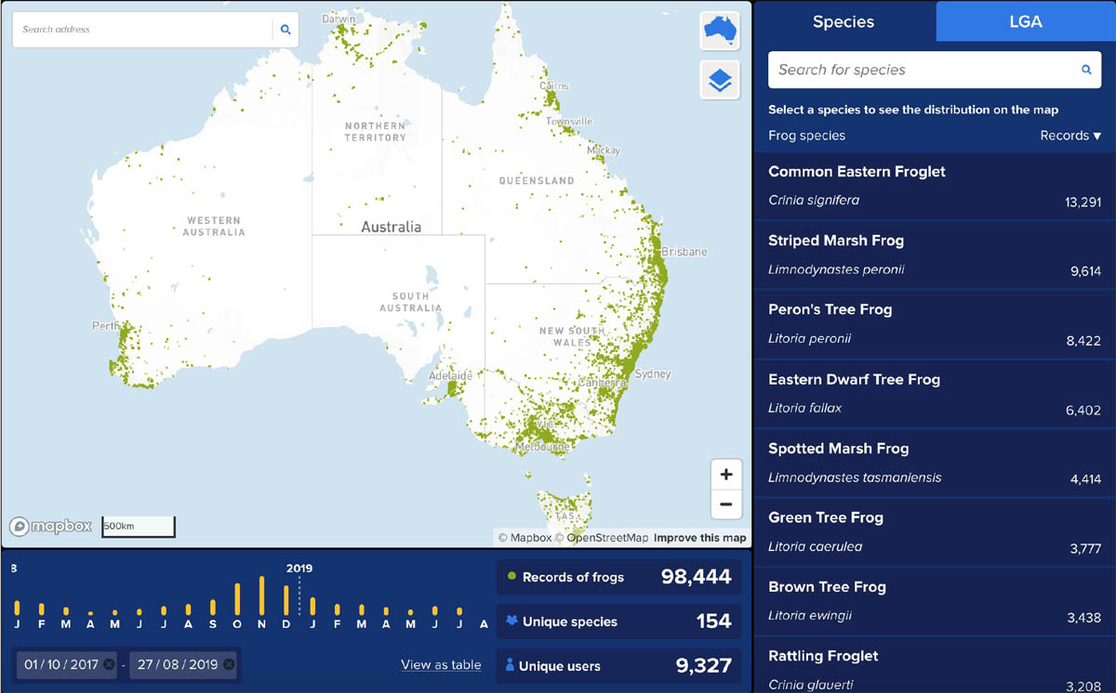
Task: Sort list by Records dropdown arrow
Action: point(1097,136)
